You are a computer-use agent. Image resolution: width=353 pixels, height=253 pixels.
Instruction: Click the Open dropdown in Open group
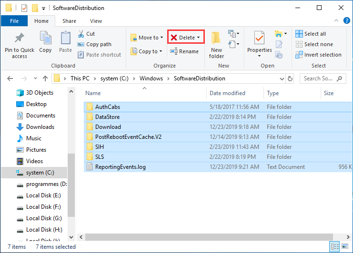tap(281, 34)
